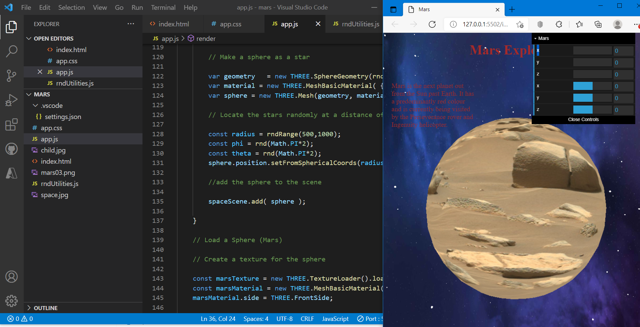
Task: Open the Azure extension view
Action: (12, 173)
